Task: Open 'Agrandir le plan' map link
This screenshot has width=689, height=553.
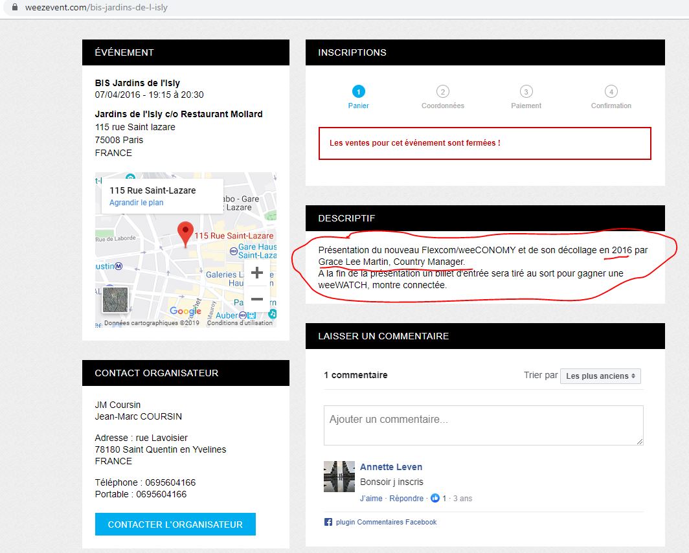Action: coord(136,203)
